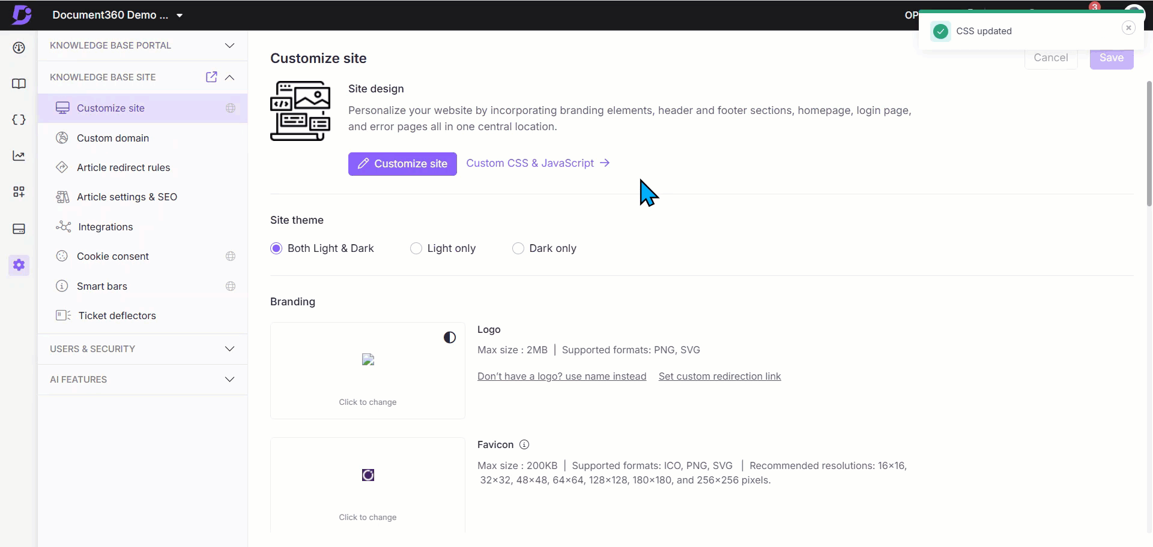Image resolution: width=1153 pixels, height=547 pixels.
Task: Click the Save button
Action: [1112, 58]
